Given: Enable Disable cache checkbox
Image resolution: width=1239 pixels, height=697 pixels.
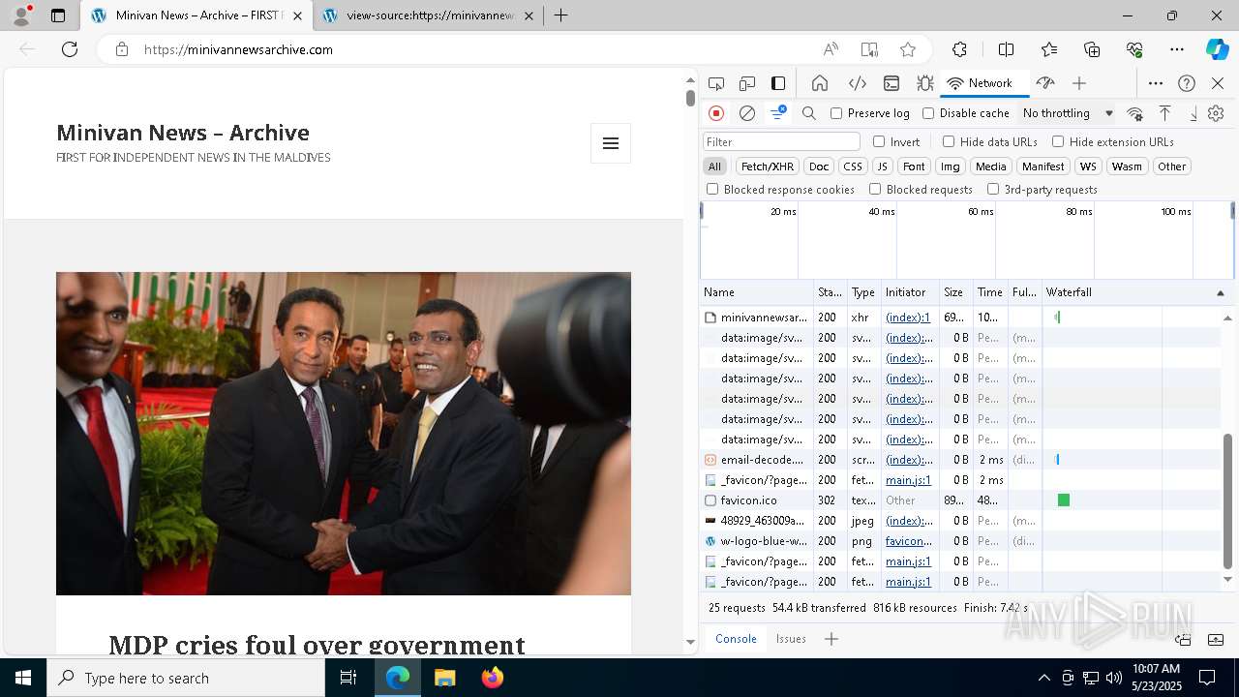Looking at the screenshot, I should click(928, 113).
